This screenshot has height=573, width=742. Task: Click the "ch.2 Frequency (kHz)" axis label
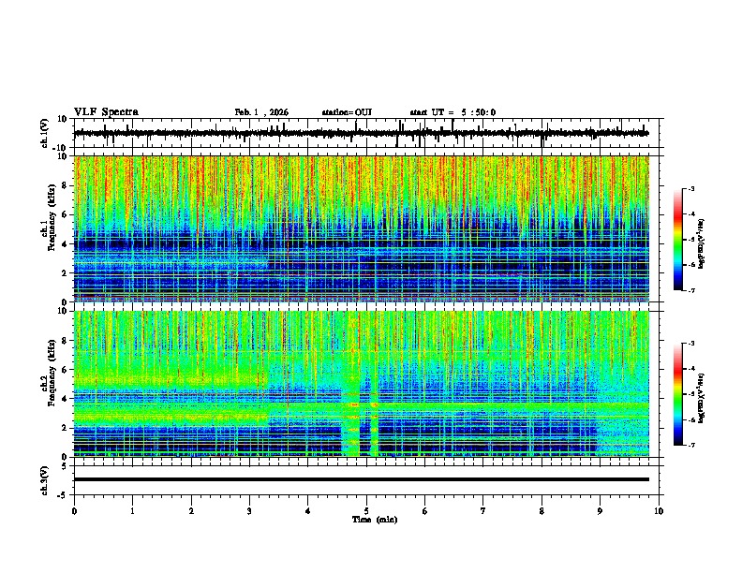tap(49, 373)
